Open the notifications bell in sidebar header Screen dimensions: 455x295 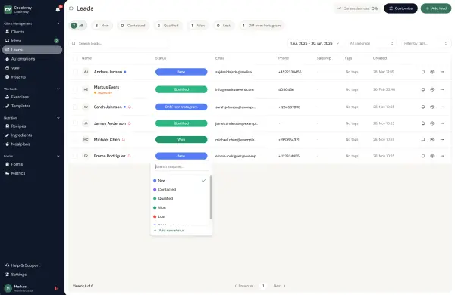pyautogui.click(x=58, y=9)
